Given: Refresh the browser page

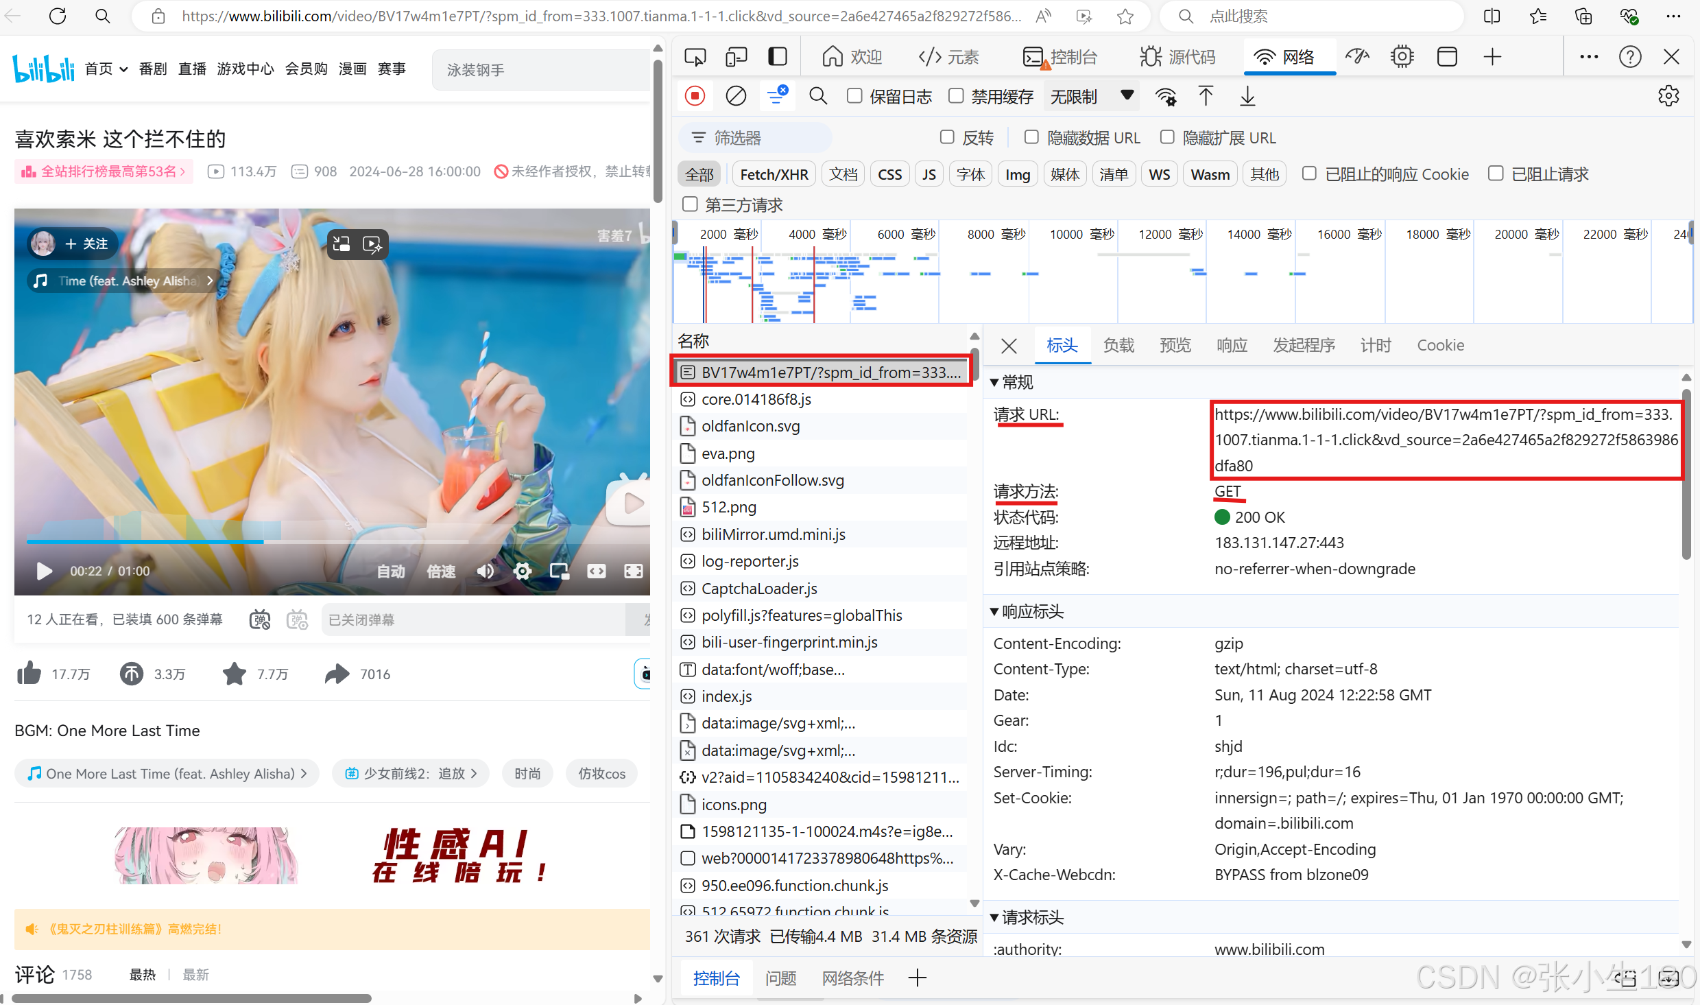Looking at the screenshot, I should pos(58,16).
